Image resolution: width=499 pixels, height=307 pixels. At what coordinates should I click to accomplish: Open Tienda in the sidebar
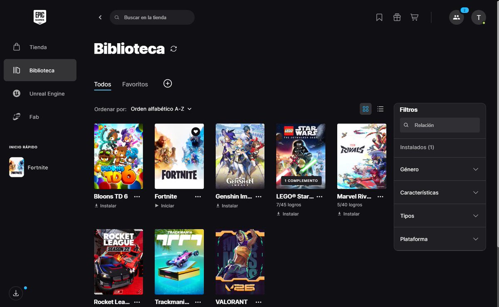[x=40, y=47]
